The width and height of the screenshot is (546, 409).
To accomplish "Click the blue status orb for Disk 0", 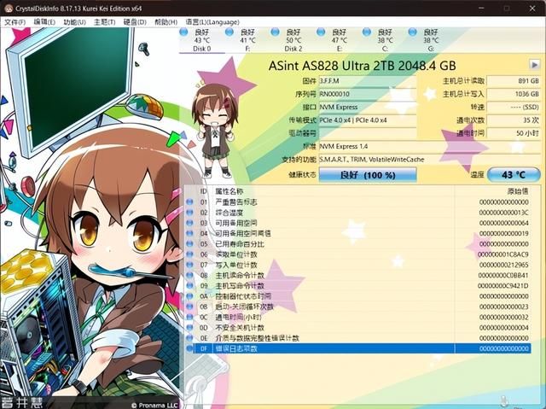I will (184, 32).
